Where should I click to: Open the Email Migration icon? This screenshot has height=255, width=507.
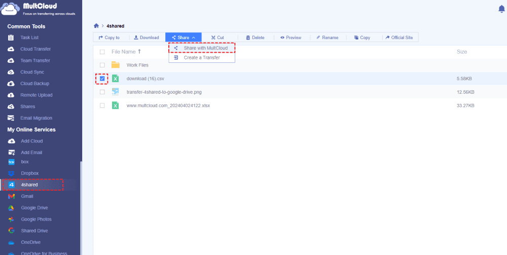[11, 118]
